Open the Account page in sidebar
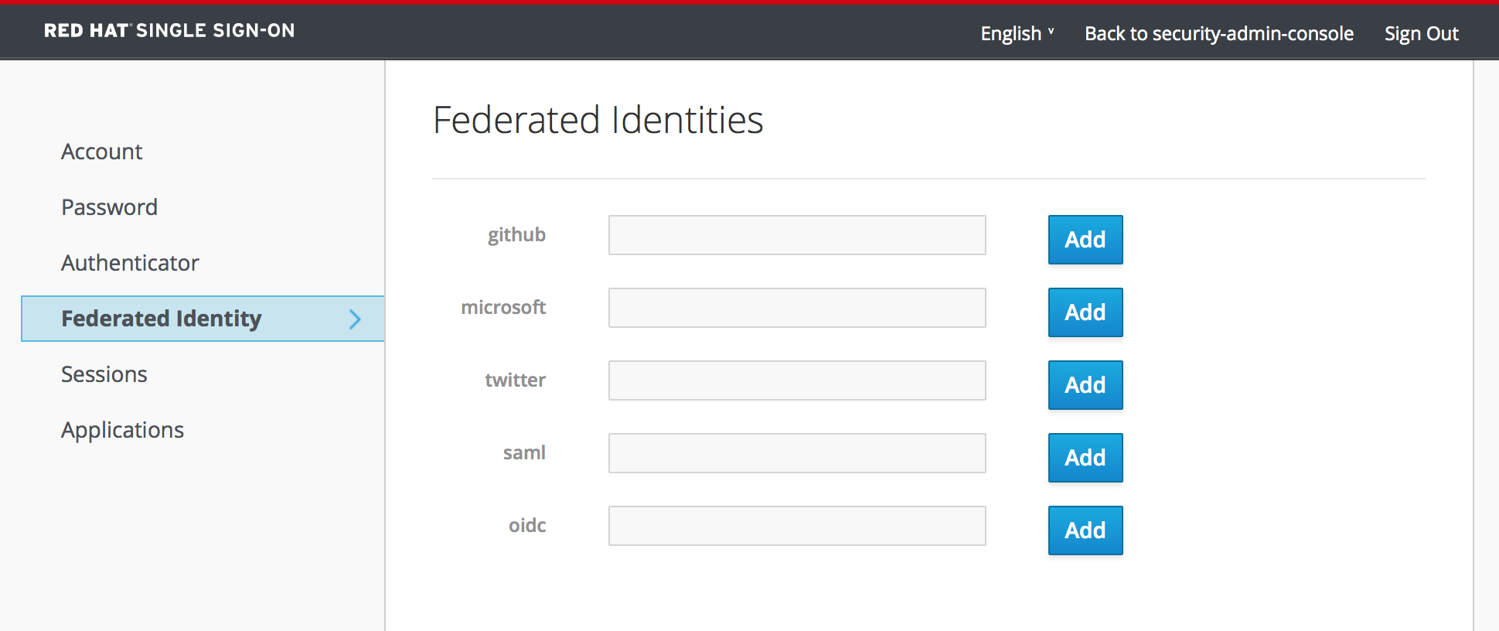Image resolution: width=1499 pixels, height=631 pixels. [102, 152]
